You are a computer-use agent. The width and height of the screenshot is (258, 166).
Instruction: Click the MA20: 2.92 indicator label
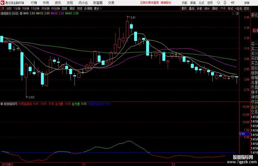[57, 13]
